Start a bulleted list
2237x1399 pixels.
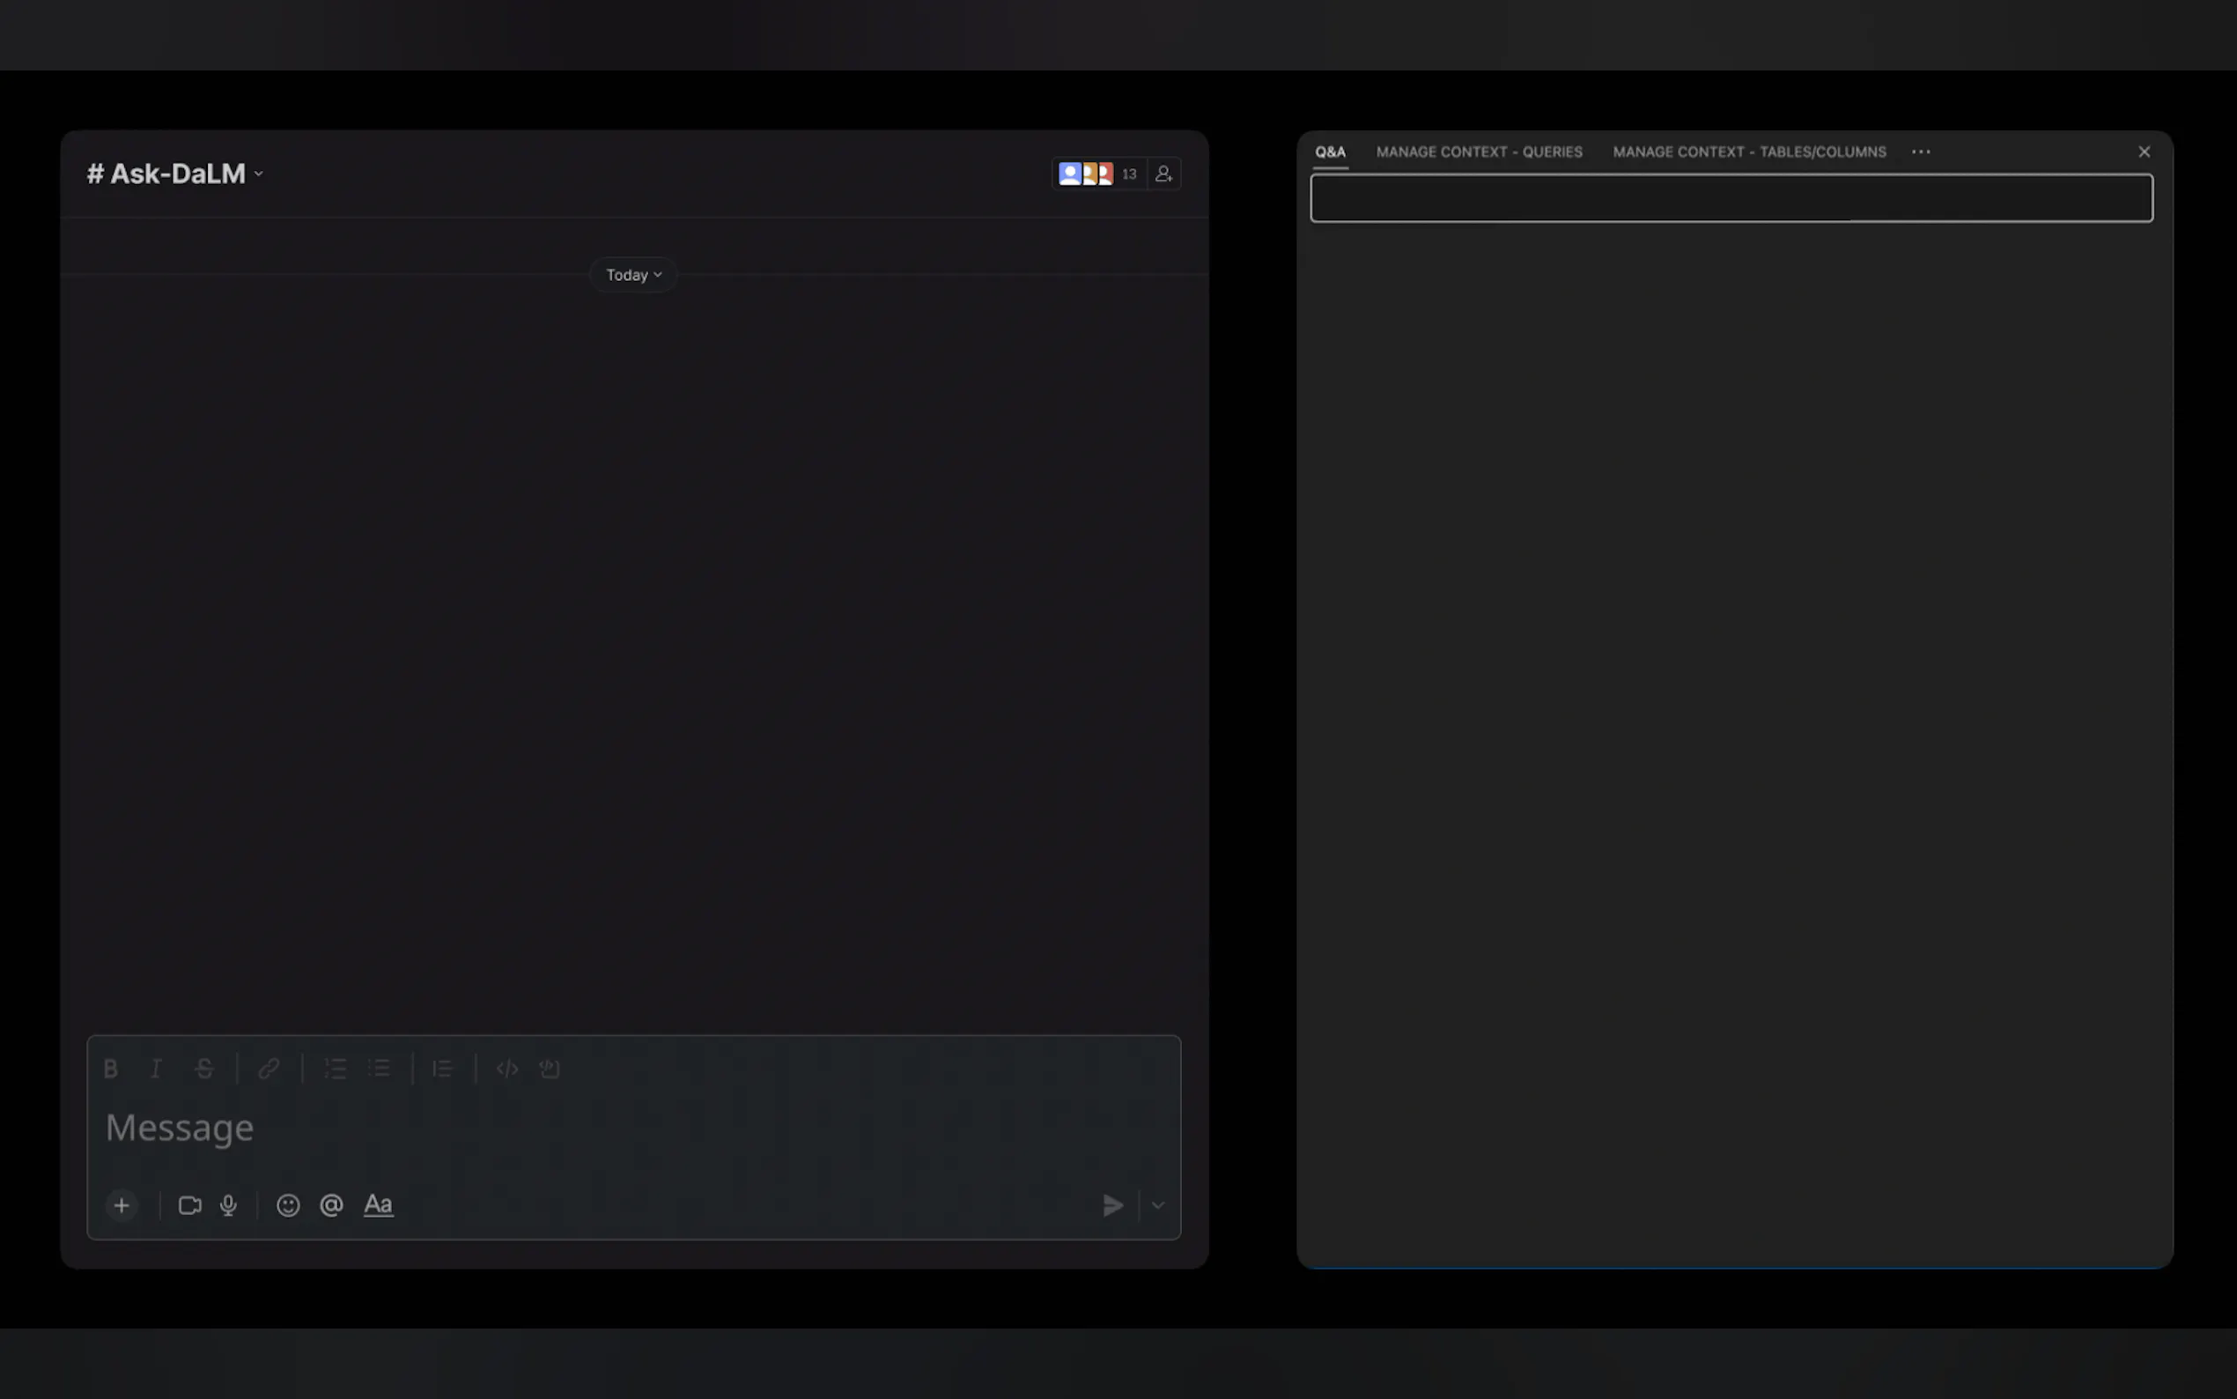coord(380,1069)
